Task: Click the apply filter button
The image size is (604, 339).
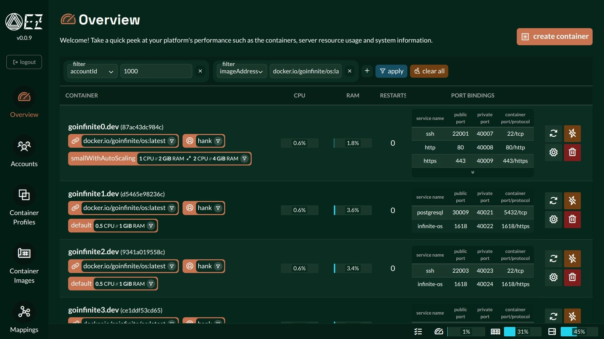Action: pyautogui.click(x=391, y=71)
